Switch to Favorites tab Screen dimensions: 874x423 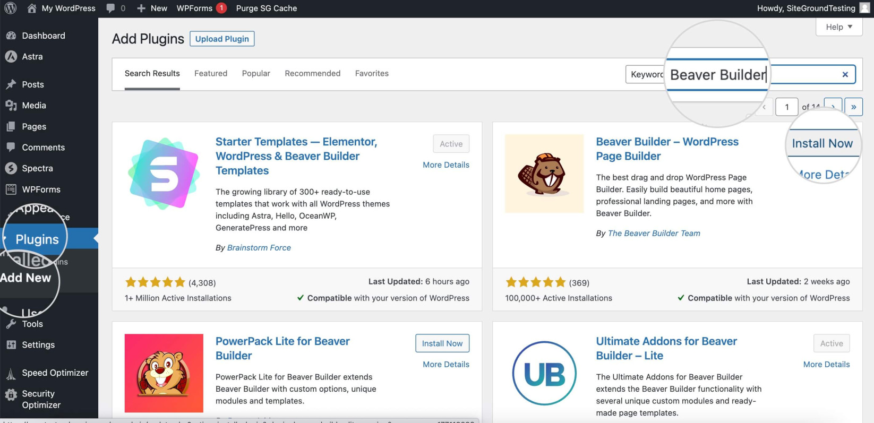[x=372, y=73]
